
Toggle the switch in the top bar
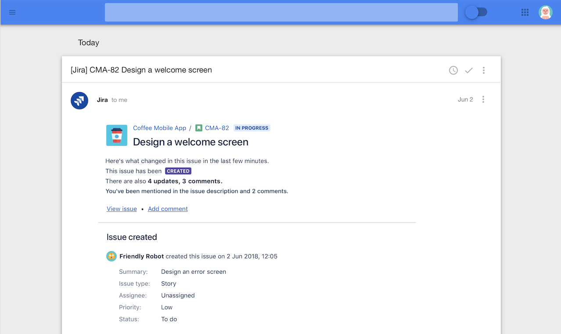click(476, 12)
